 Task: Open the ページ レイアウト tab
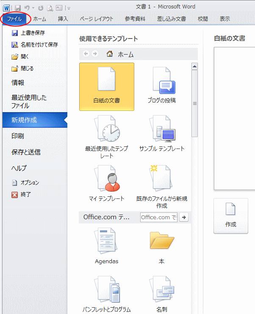(x=97, y=19)
